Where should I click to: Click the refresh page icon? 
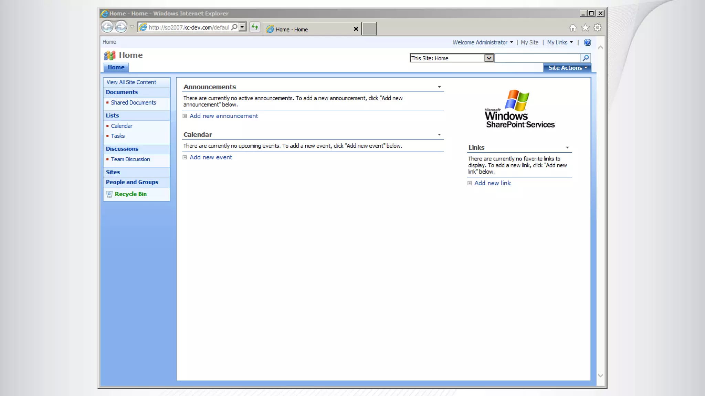tap(255, 27)
